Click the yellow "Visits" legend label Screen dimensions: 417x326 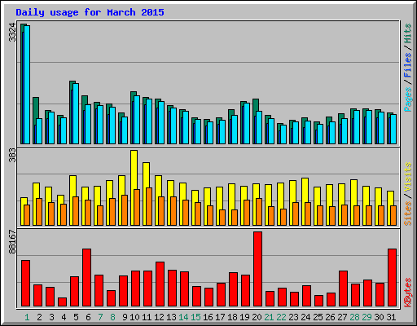click(408, 178)
